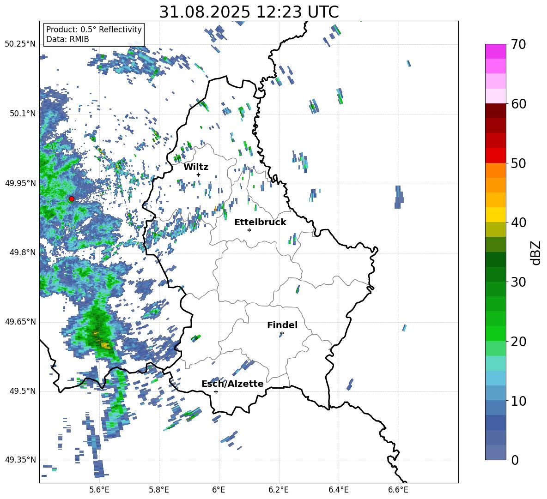Click the timestamp title 31.08.2025 12:23 UTC
The width and height of the screenshot is (547, 499).
click(249, 12)
